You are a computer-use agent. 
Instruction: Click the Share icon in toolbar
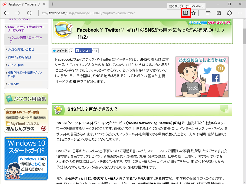coord(230,13)
